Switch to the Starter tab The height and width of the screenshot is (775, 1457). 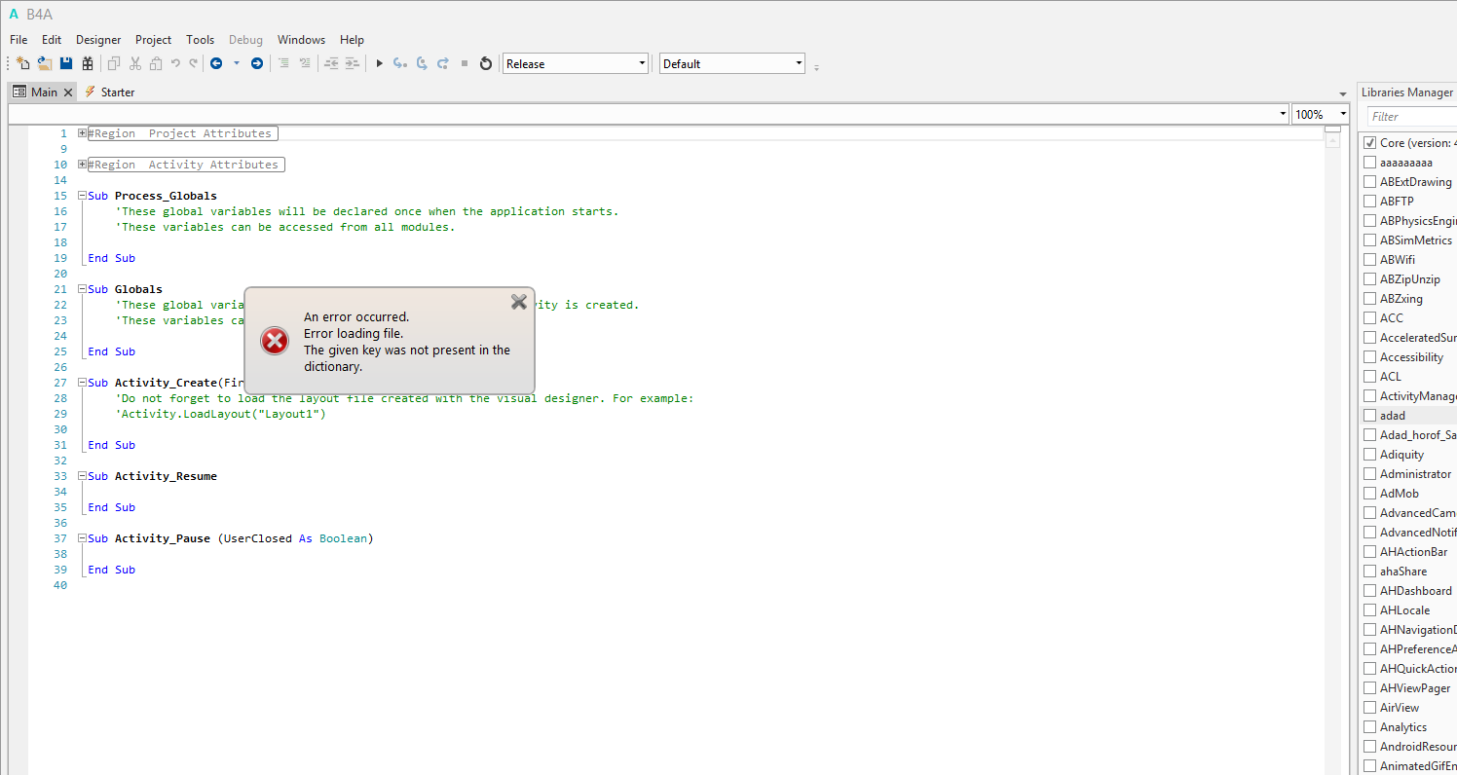117,92
